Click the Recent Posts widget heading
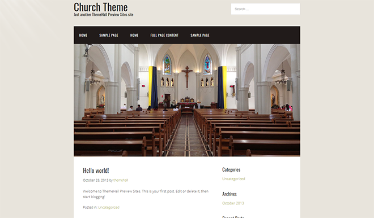Viewport: 374px width, 218px height. pyautogui.click(x=233, y=217)
